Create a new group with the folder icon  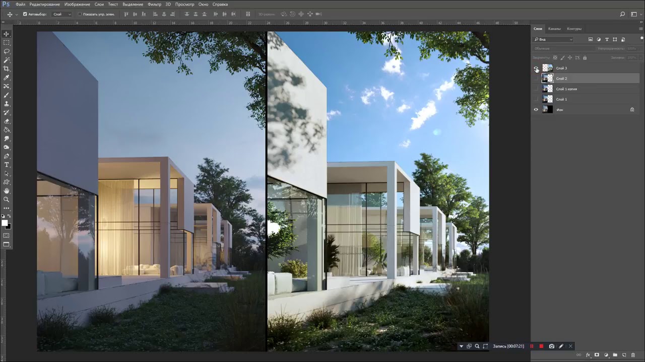[615, 355]
